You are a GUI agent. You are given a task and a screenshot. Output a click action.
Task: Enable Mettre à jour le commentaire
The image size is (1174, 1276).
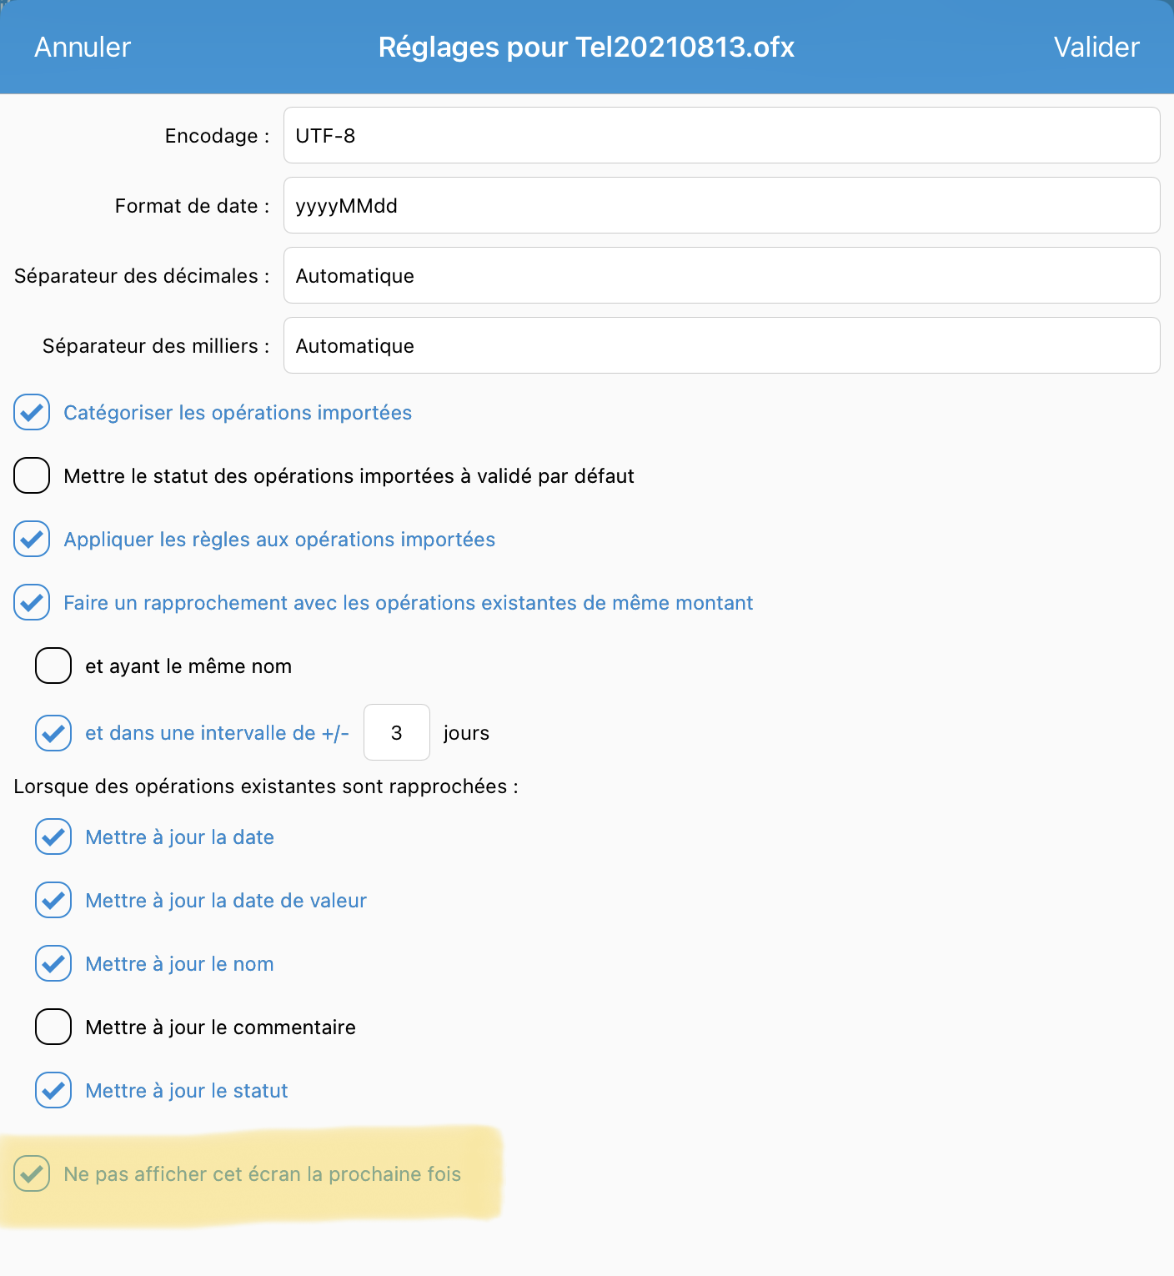tap(53, 1027)
